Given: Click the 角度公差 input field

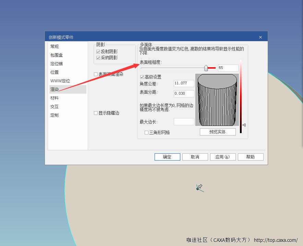Looking at the screenshot, I should pyautogui.click(x=184, y=83).
